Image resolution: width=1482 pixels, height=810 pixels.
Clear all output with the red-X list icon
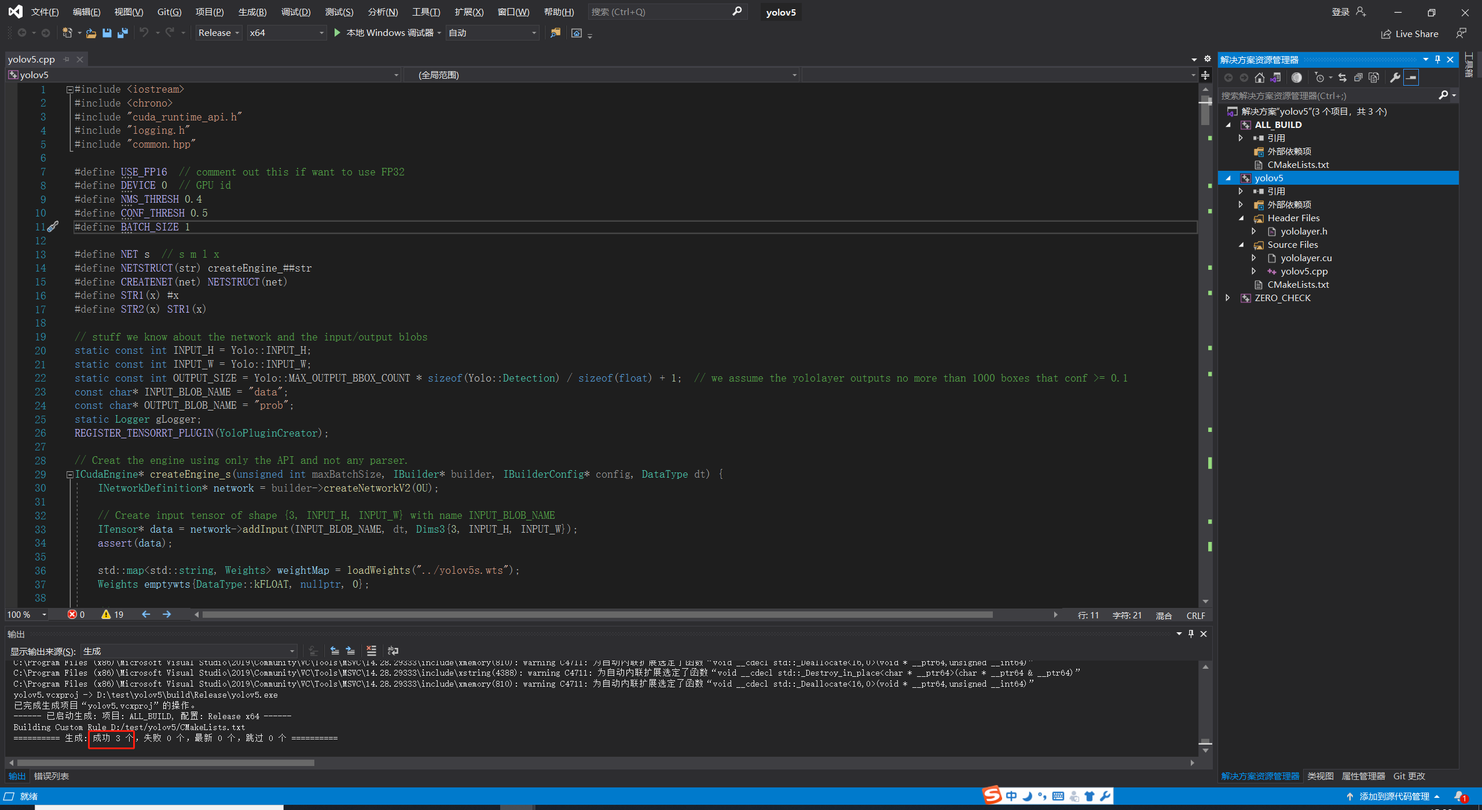pyautogui.click(x=371, y=651)
